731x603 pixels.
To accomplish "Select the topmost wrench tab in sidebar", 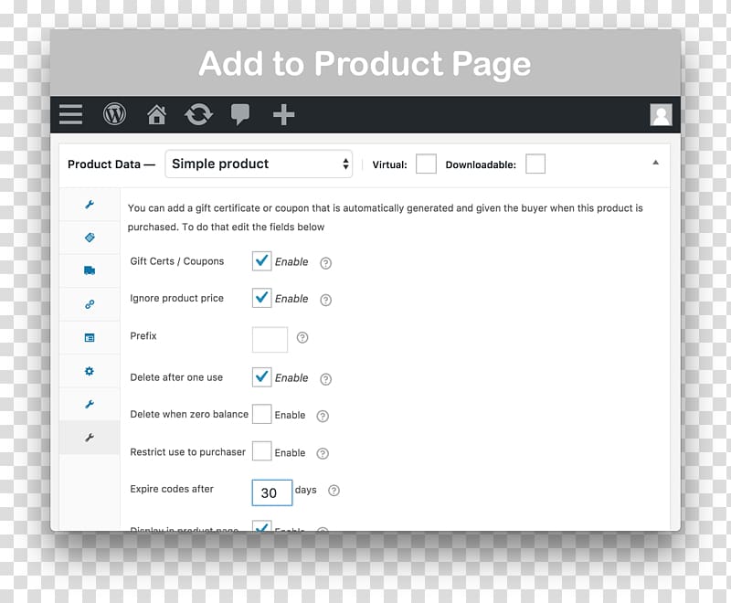I will [x=90, y=204].
